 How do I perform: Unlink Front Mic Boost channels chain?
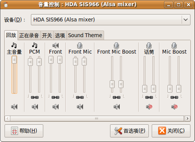pos(117,98)
